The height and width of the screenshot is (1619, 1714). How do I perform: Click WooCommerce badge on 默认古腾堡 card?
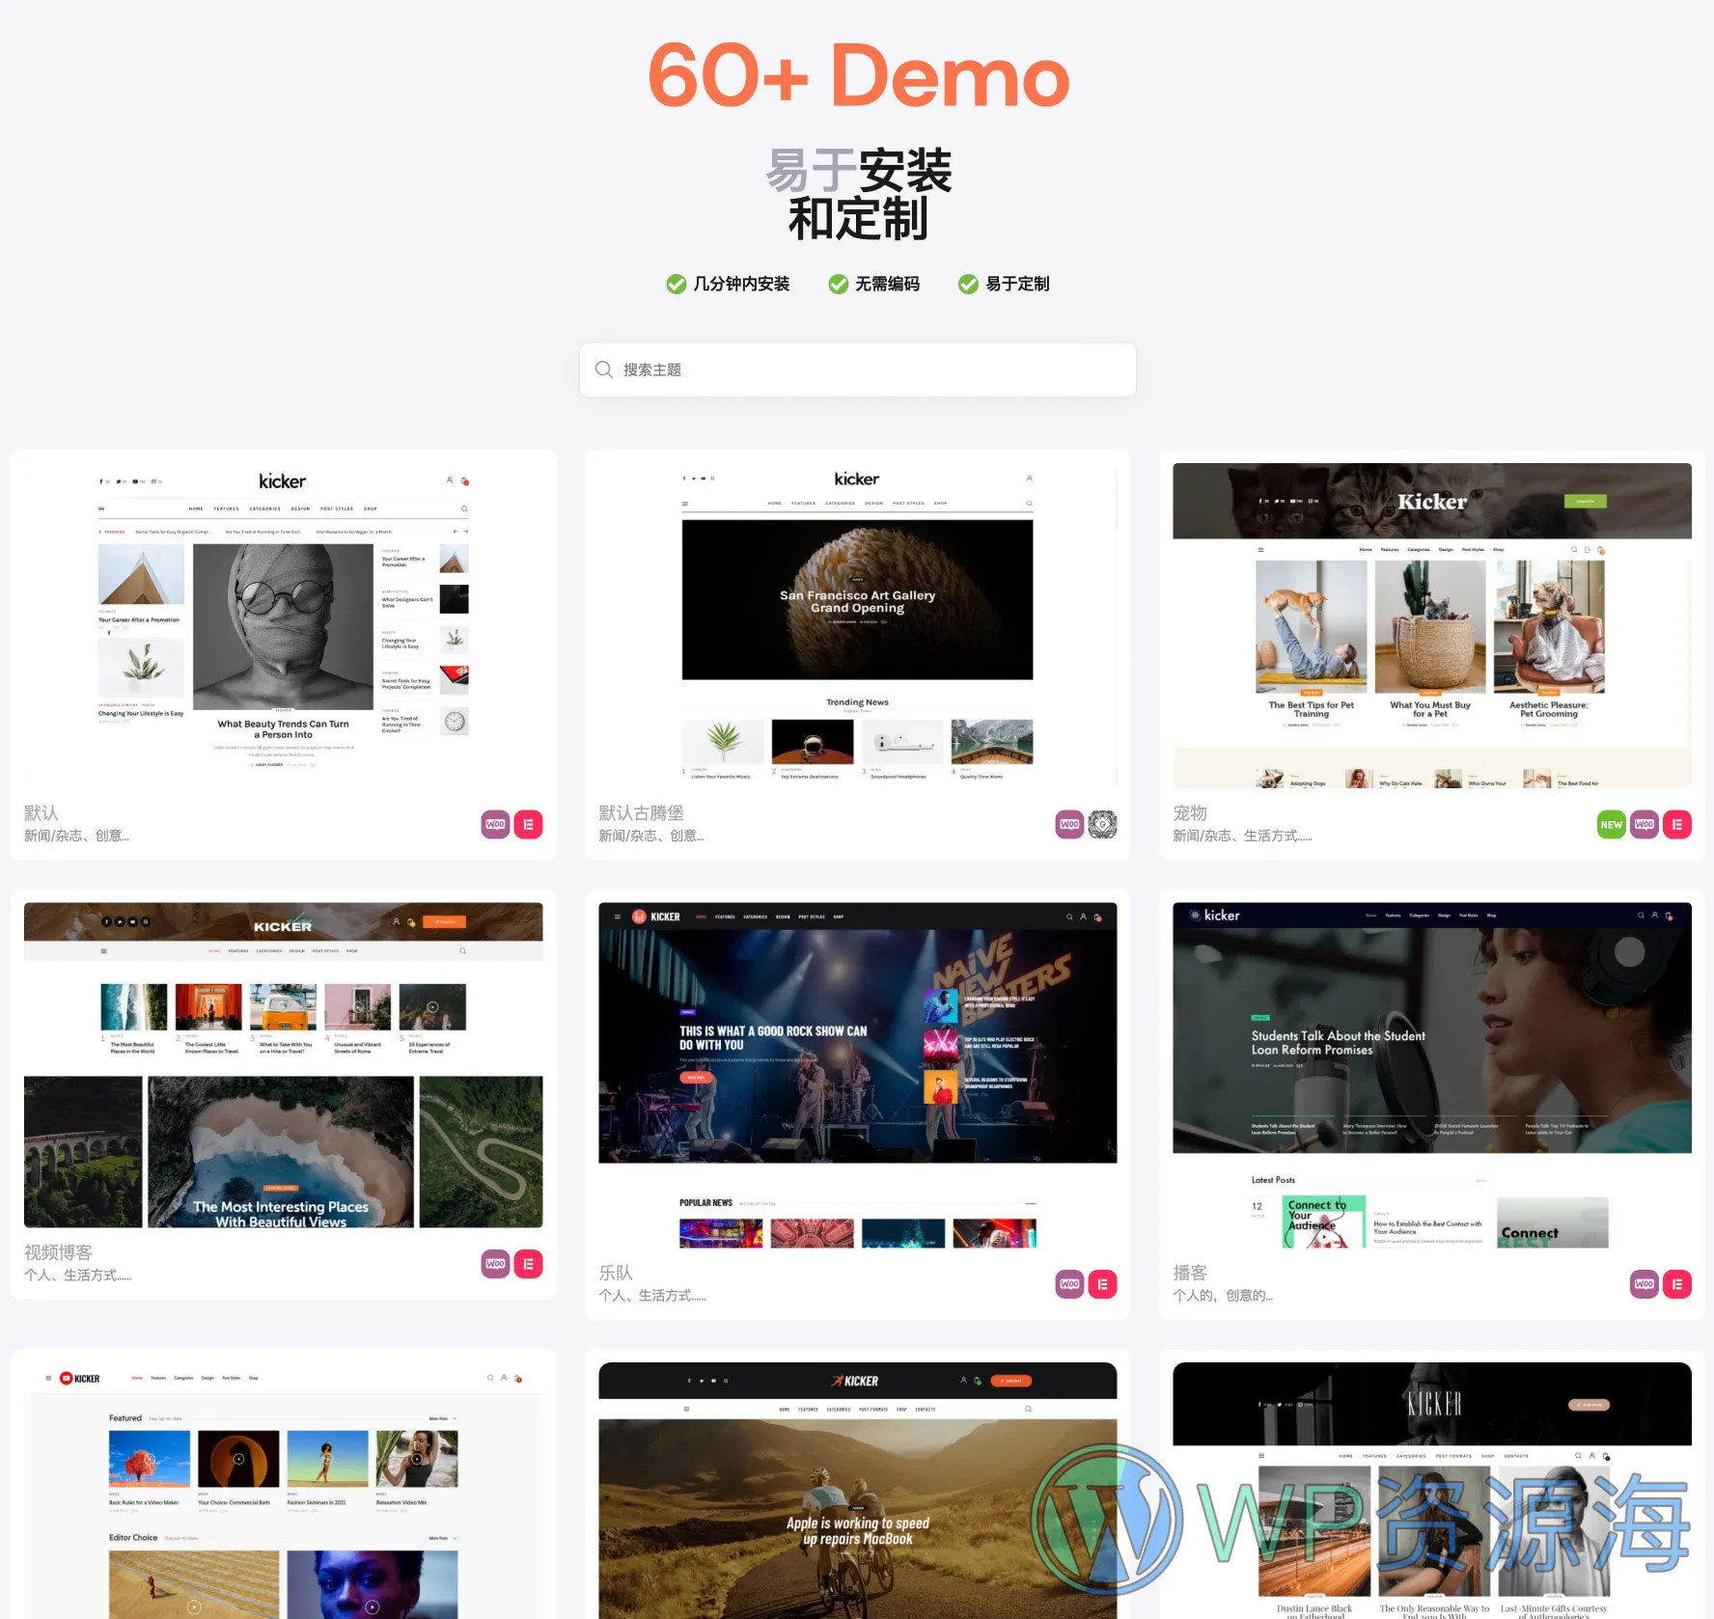tap(1069, 825)
